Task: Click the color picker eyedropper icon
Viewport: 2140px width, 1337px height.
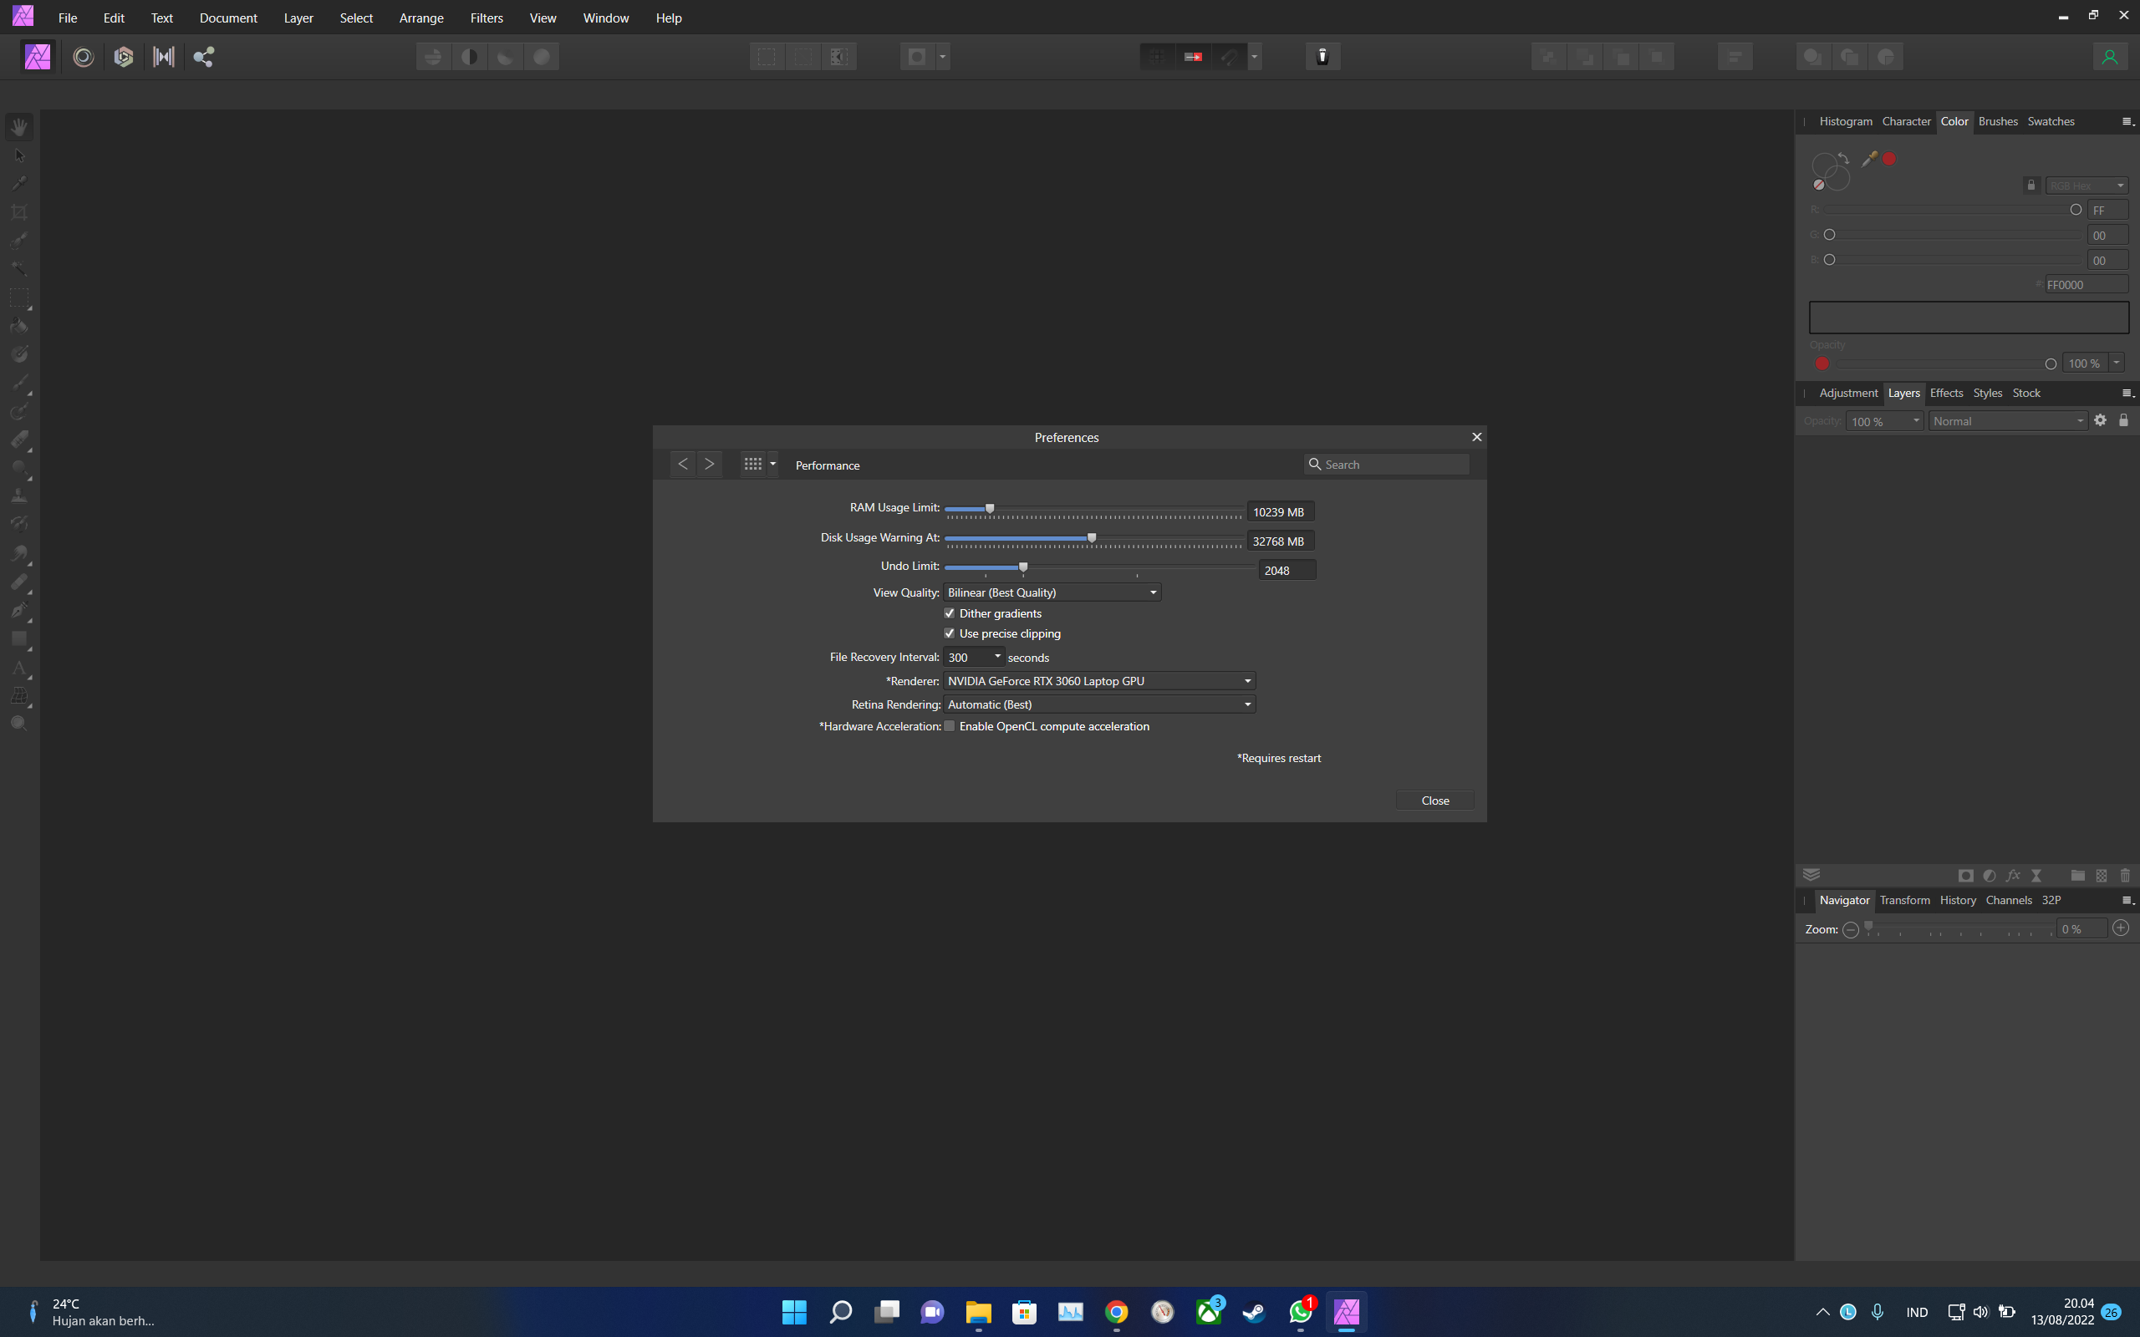Action: [1868, 158]
